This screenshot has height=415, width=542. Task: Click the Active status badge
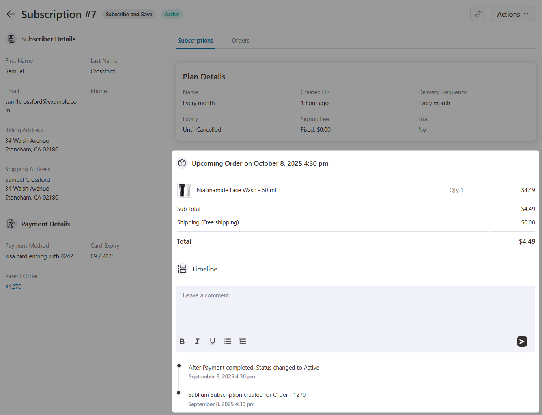(x=172, y=14)
